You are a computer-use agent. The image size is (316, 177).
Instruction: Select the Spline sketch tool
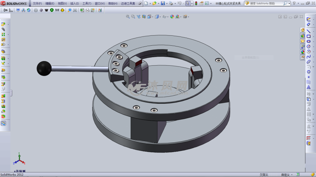[309, 57]
